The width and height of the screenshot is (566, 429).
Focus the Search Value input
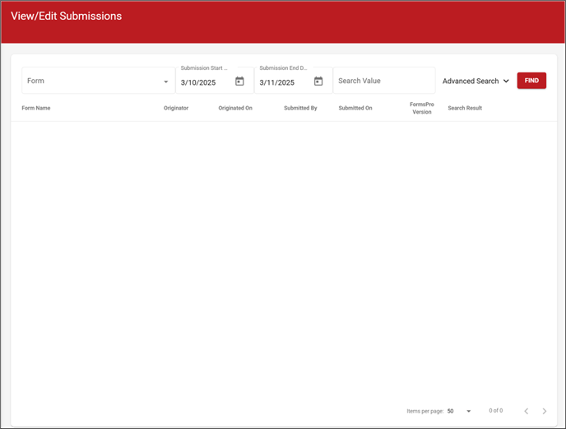384,81
